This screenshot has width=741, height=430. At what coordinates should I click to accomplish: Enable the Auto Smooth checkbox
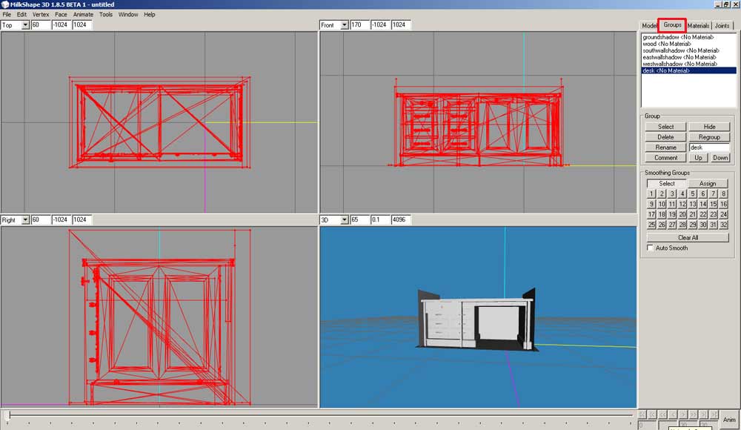point(651,248)
